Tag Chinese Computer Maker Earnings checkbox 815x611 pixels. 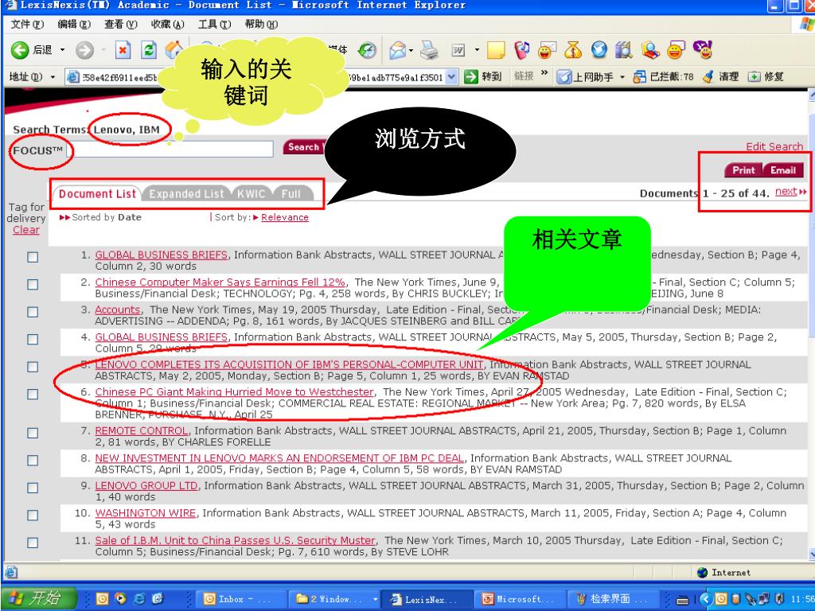pos(33,285)
